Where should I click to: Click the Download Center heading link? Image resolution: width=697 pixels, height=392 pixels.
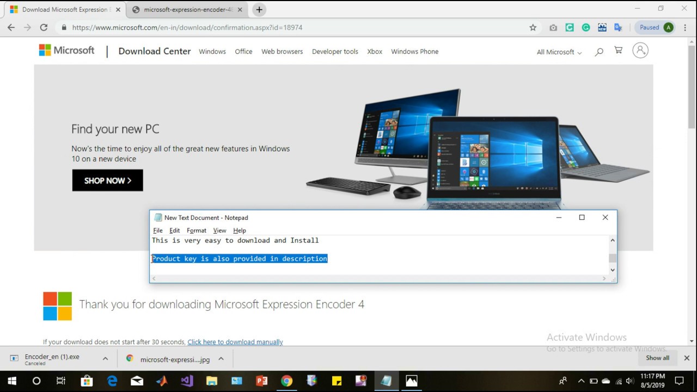[x=155, y=51]
